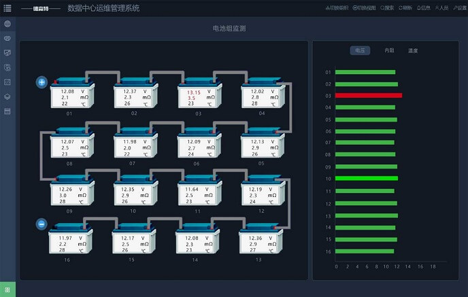Select battery 06 showing 12.09 V
Viewport: 468px width, 297px height.
click(199, 143)
